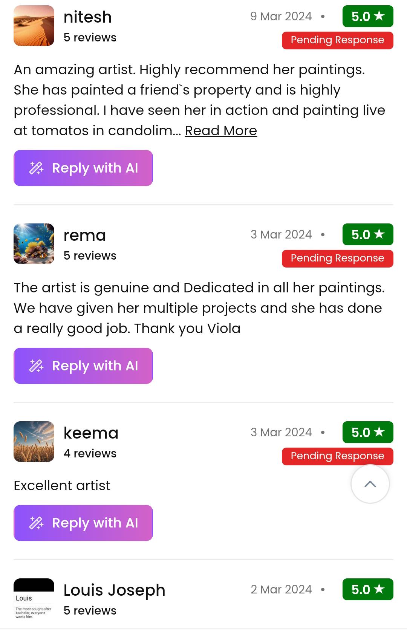Click the 5.0 star rating for rema
The width and height of the screenshot is (407, 630).
click(367, 234)
